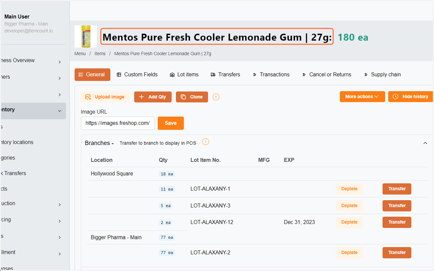View the Transactions tab
434x271 pixels.
point(271,75)
